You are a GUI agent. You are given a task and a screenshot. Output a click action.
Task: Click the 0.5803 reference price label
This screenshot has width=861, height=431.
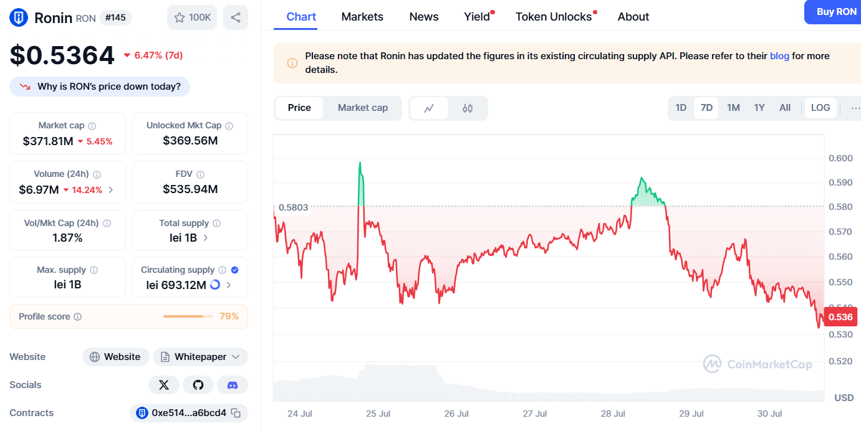293,207
